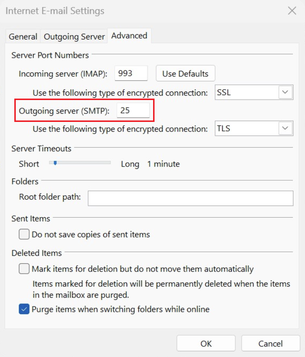Image resolution: width=305 pixels, height=357 pixels.
Task: Click the blue server timeout slider thumb
Action: point(55,163)
